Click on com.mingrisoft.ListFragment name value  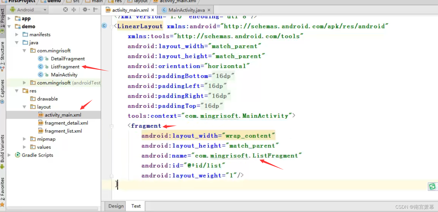[246, 156]
